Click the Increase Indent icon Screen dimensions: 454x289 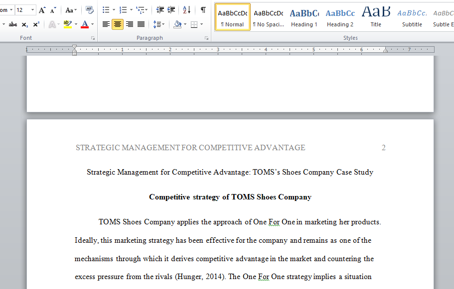point(171,10)
